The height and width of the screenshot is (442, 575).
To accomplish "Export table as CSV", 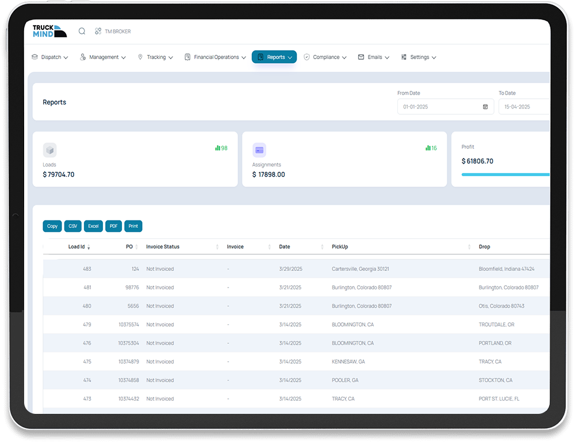I will tap(72, 226).
